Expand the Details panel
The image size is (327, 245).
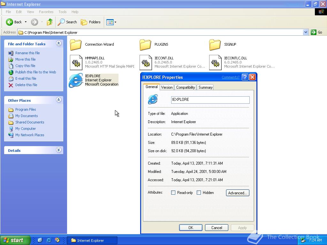click(x=59, y=150)
